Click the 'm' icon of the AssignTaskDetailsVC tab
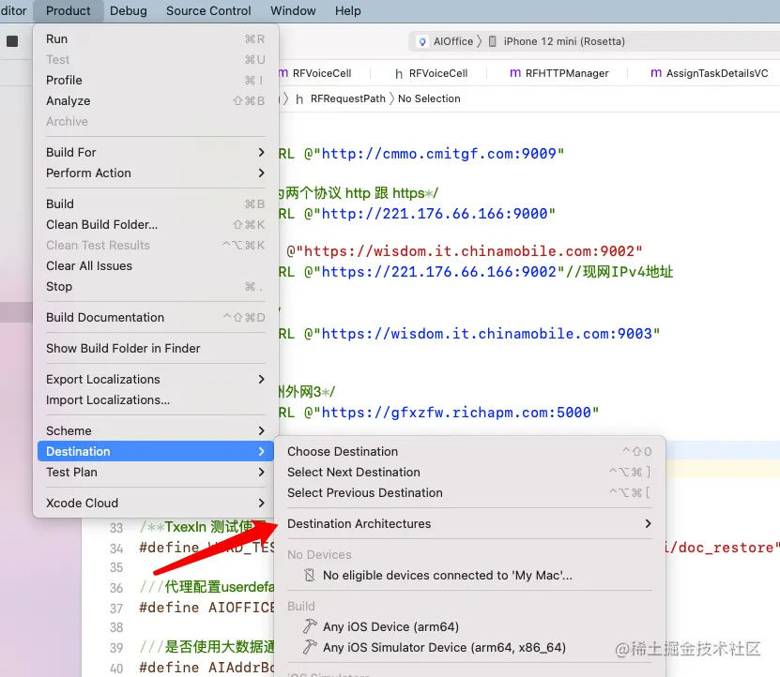Viewport: 780px width, 677px height. 656,73
